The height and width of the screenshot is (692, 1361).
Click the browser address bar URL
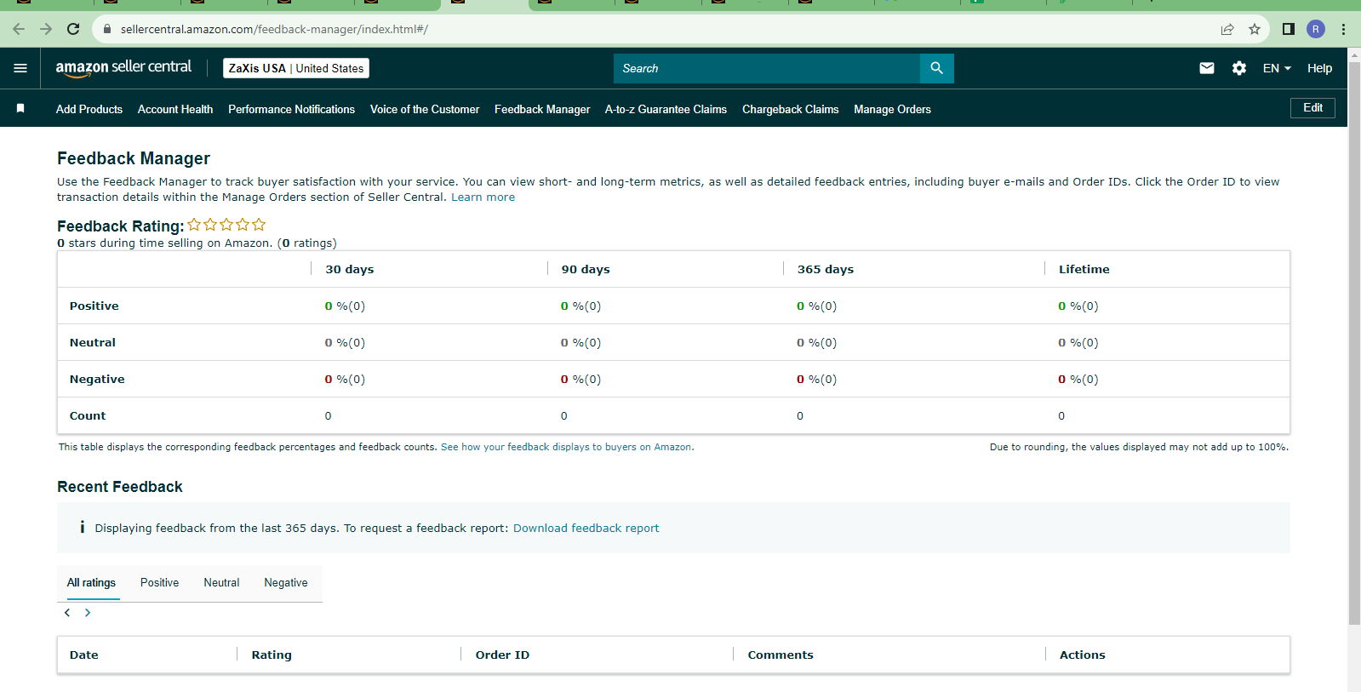tap(274, 29)
